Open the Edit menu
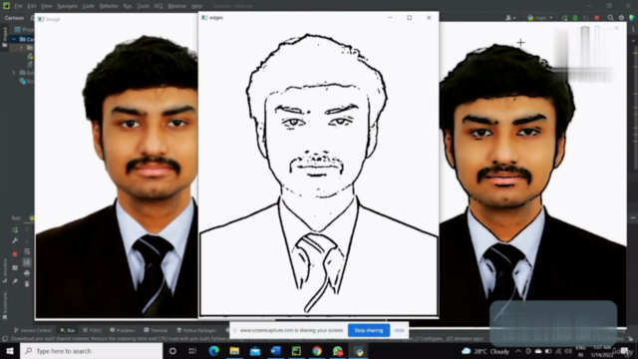The height and width of the screenshot is (359, 638). click(x=31, y=6)
